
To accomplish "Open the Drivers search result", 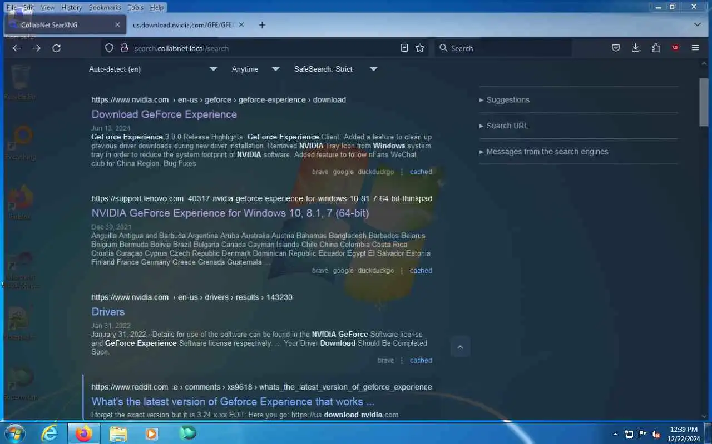I will click(108, 312).
